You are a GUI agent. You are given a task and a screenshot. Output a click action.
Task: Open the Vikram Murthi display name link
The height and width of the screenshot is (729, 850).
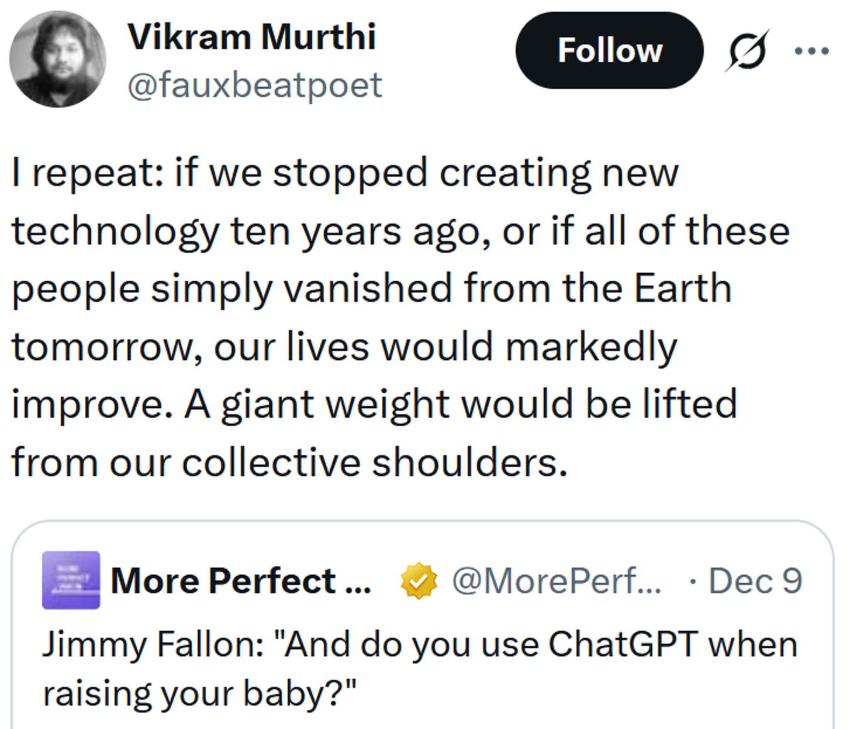point(251,37)
